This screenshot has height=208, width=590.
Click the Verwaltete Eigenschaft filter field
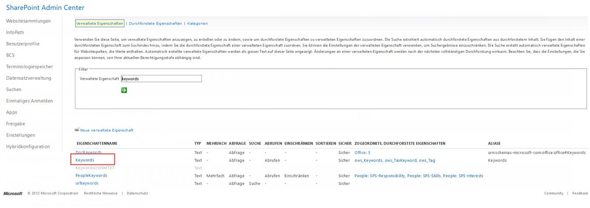tap(161, 79)
